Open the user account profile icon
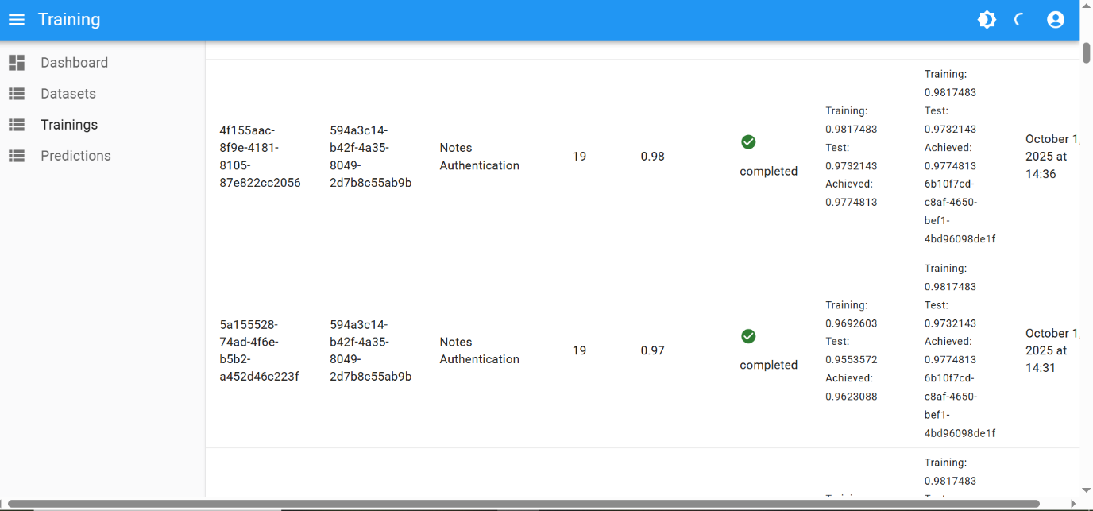1093x511 pixels. pos(1055,20)
